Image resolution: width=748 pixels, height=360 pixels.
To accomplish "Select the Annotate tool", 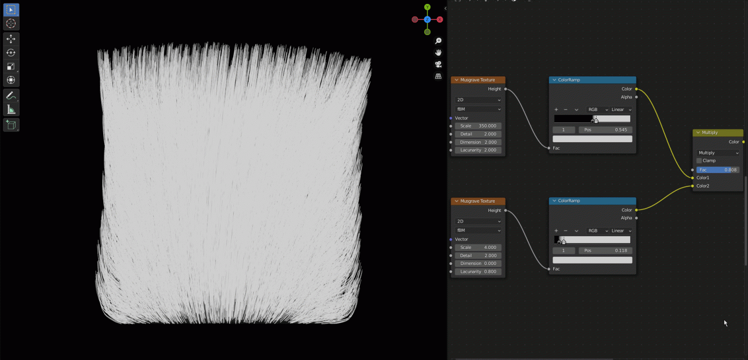I will 11,95.
